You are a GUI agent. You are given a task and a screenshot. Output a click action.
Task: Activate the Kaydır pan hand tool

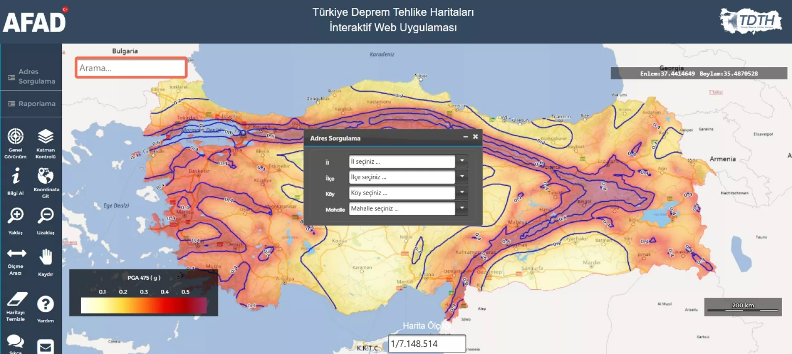pyautogui.click(x=45, y=257)
